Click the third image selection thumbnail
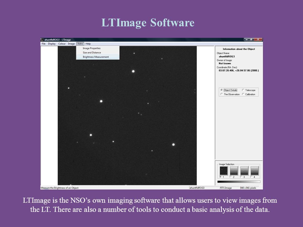 click(x=244, y=171)
